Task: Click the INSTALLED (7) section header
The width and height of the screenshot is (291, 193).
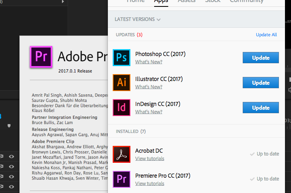Action: (131, 131)
